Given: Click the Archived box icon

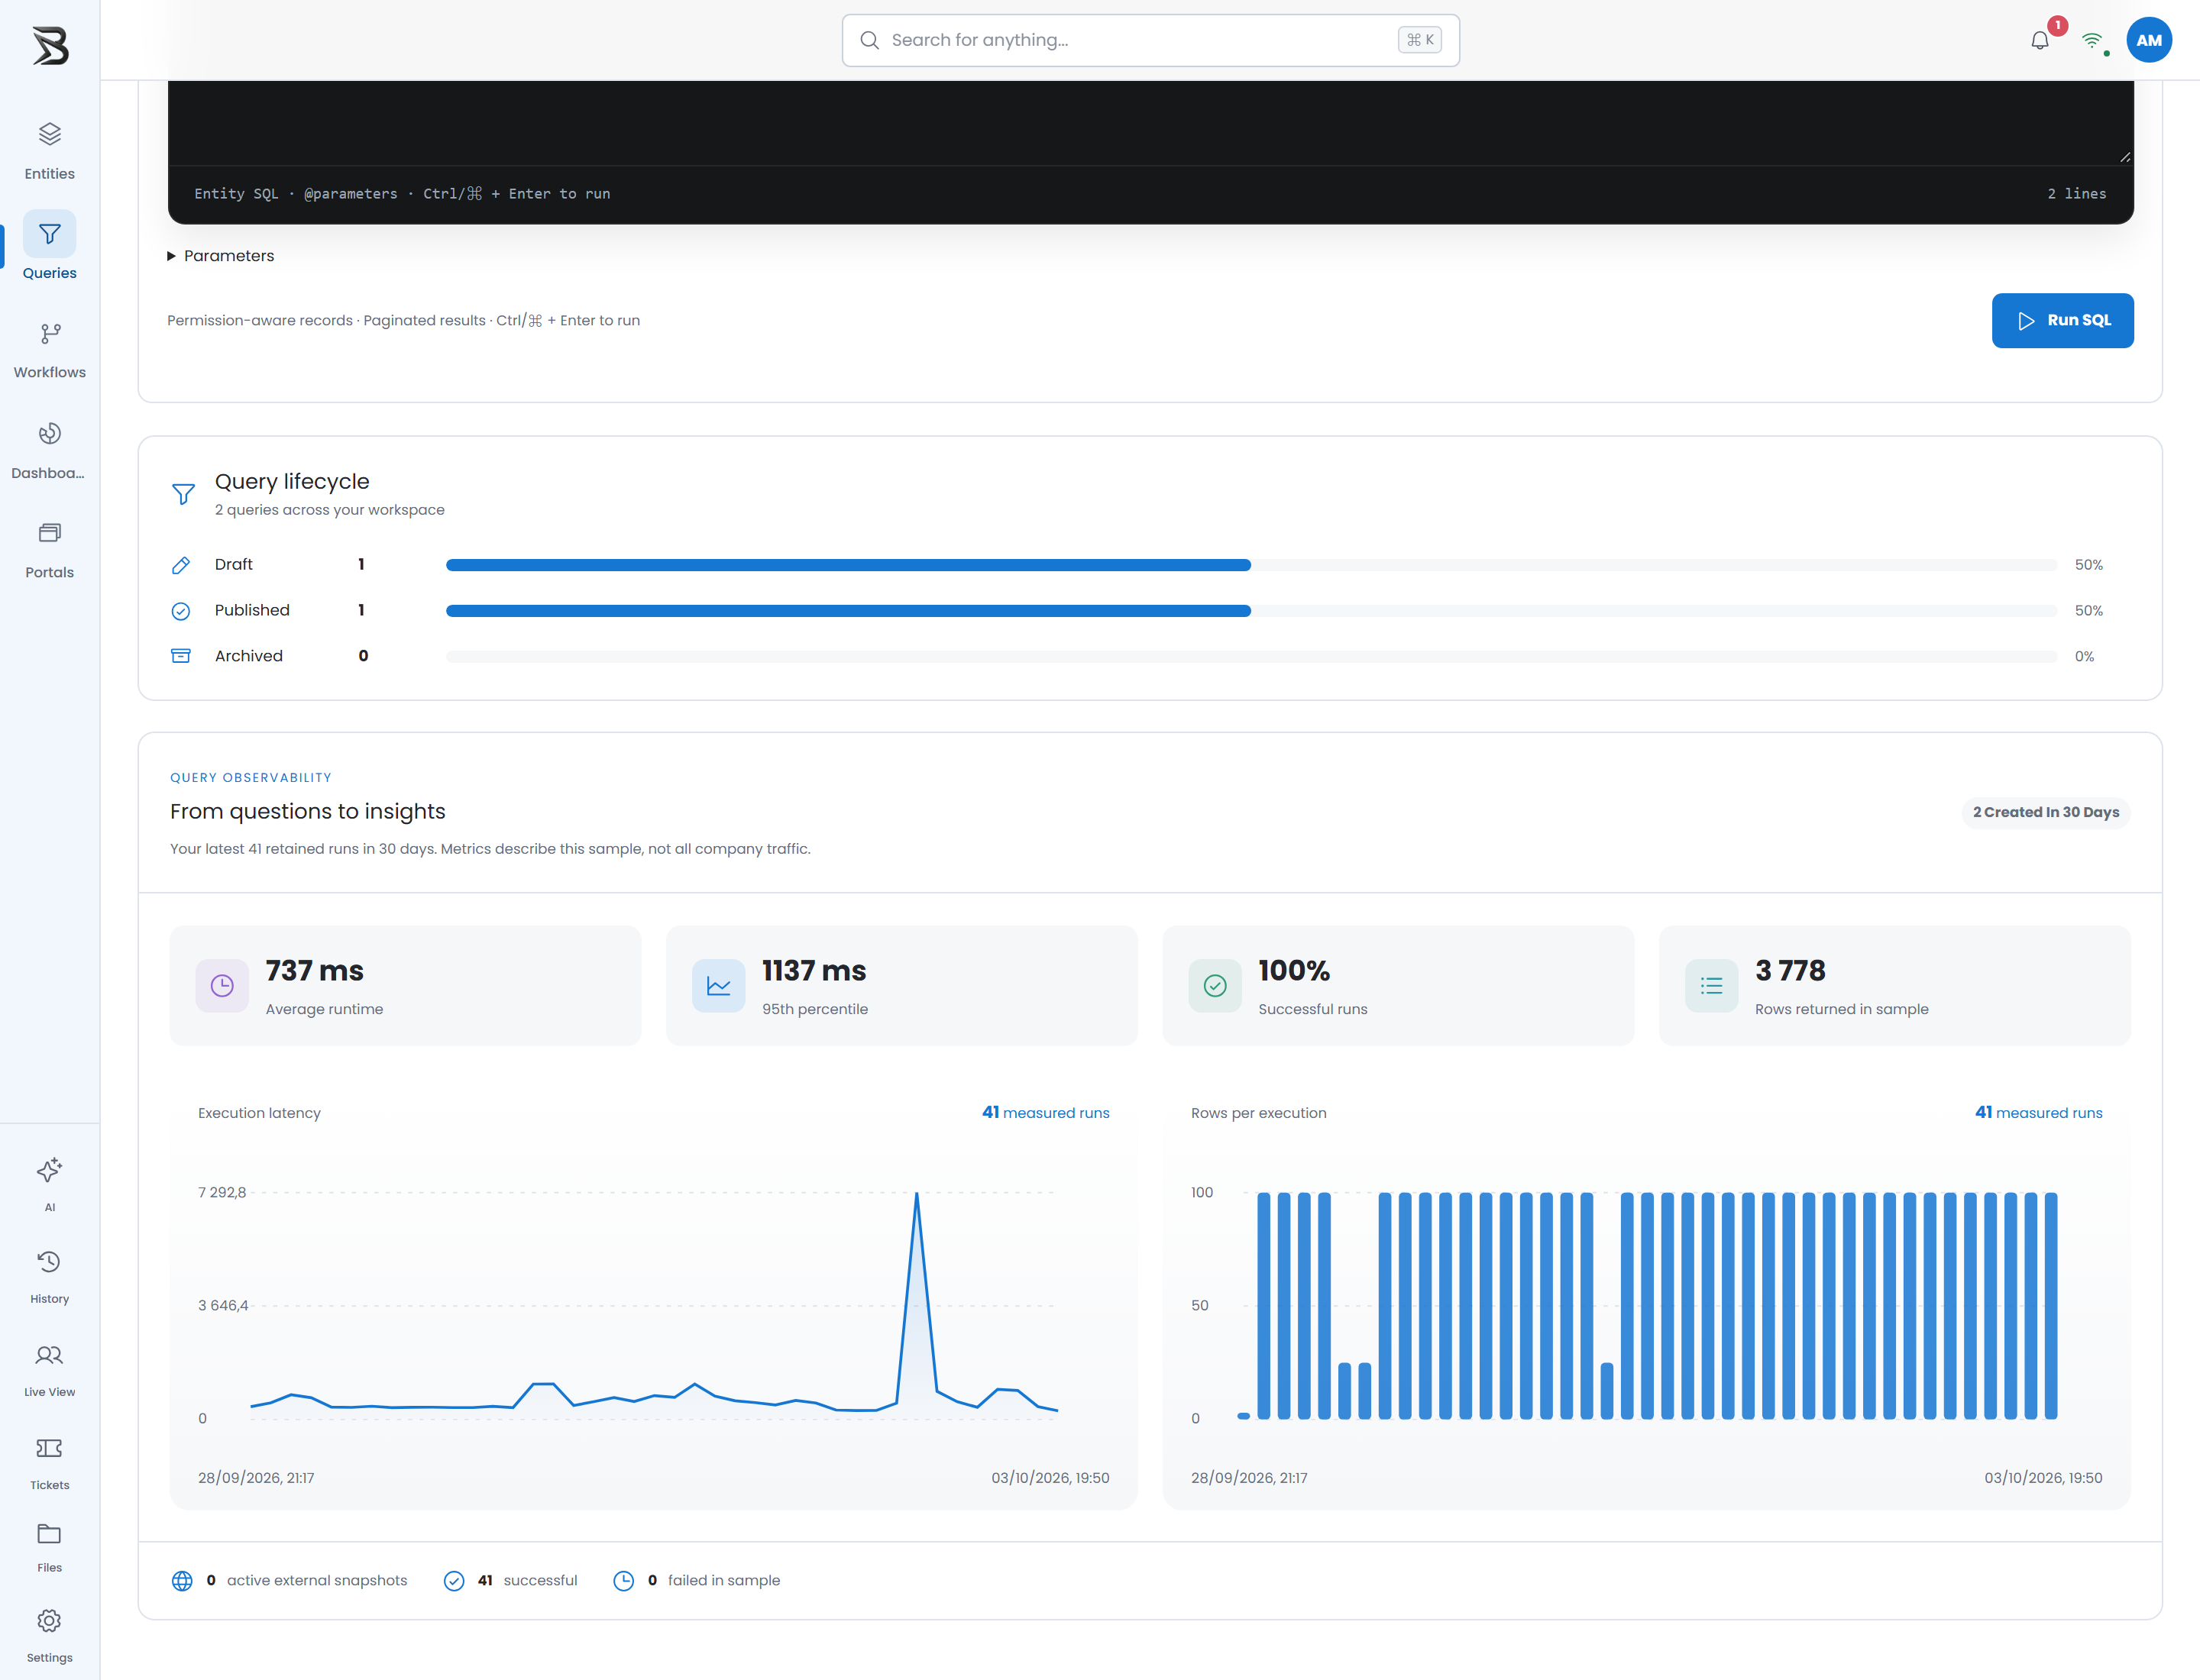Looking at the screenshot, I should [181, 656].
